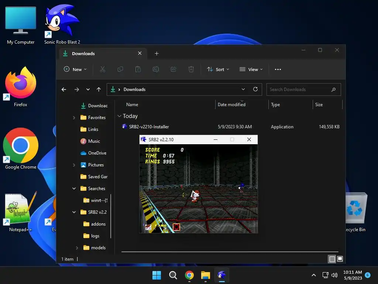Close the Downloads tab
This screenshot has width=378, height=284.
(140, 53)
